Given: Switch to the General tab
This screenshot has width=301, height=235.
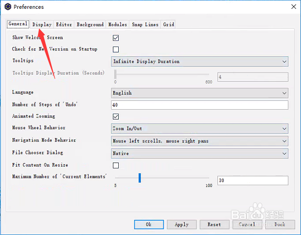Looking at the screenshot, I should point(18,24).
